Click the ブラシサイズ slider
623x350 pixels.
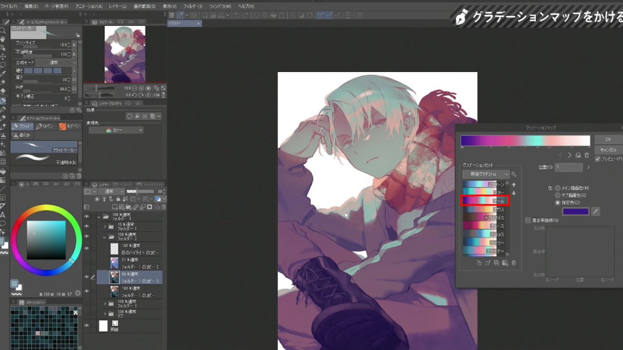click(37, 48)
